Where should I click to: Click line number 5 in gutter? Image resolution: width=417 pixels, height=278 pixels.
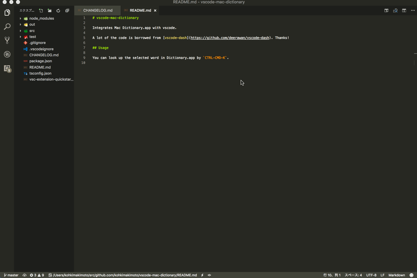click(x=84, y=38)
